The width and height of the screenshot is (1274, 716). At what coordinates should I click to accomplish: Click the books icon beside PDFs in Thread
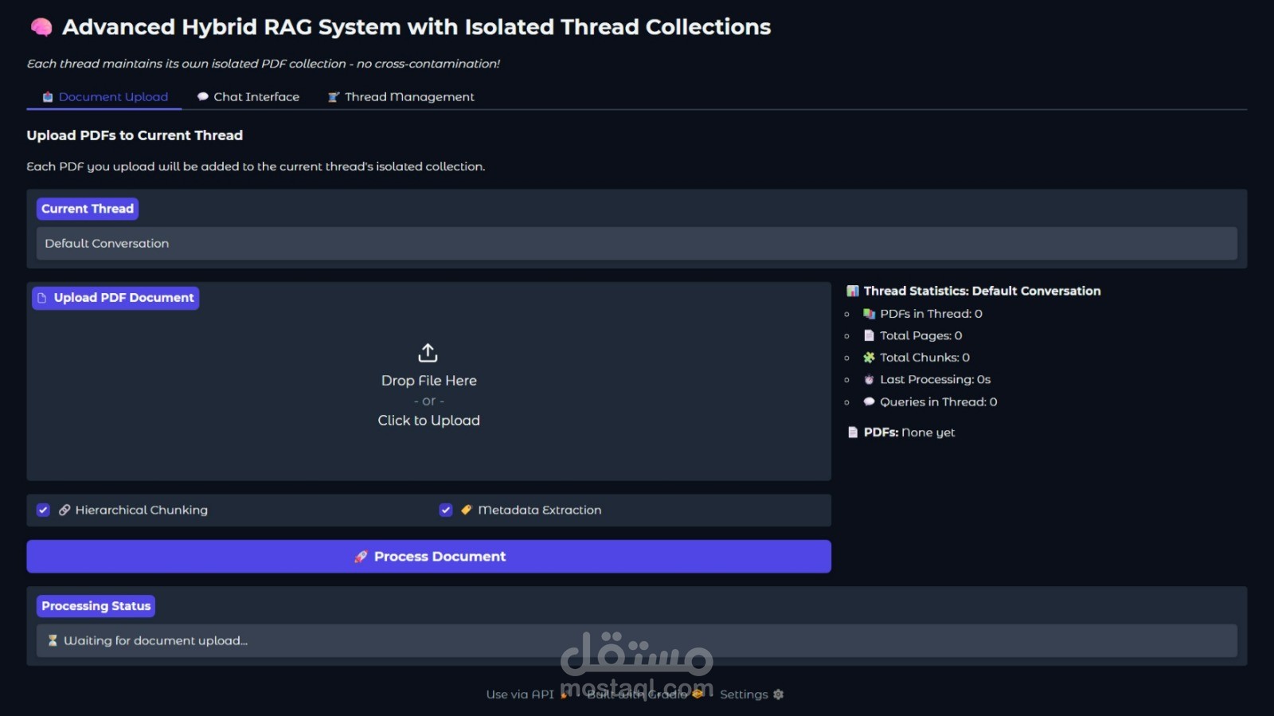click(869, 314)
